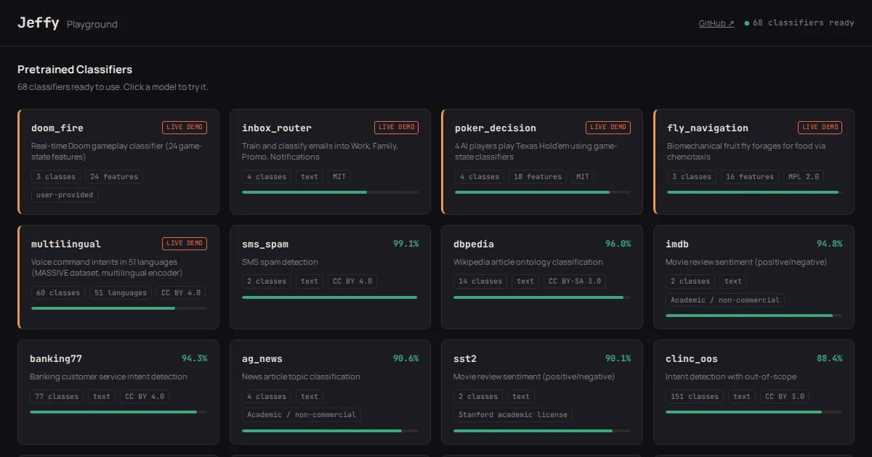
Task: Click the "Stanford academic license" tag
Action: (513, 415)
